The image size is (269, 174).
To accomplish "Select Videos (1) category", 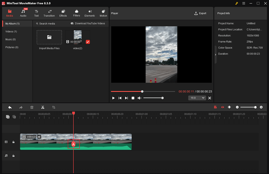I will (11, 32).
